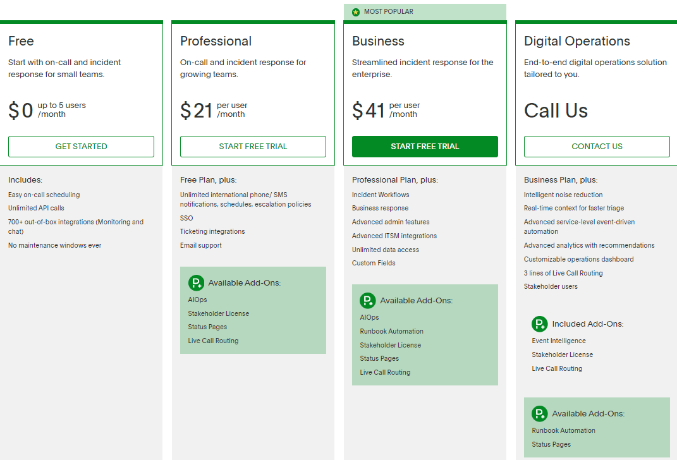The height and width of the screenshot is (460, 677).
Task: Click PagerDuty add-on icon in Business plan
Action: pyautogui.click(x=368, y=301)
